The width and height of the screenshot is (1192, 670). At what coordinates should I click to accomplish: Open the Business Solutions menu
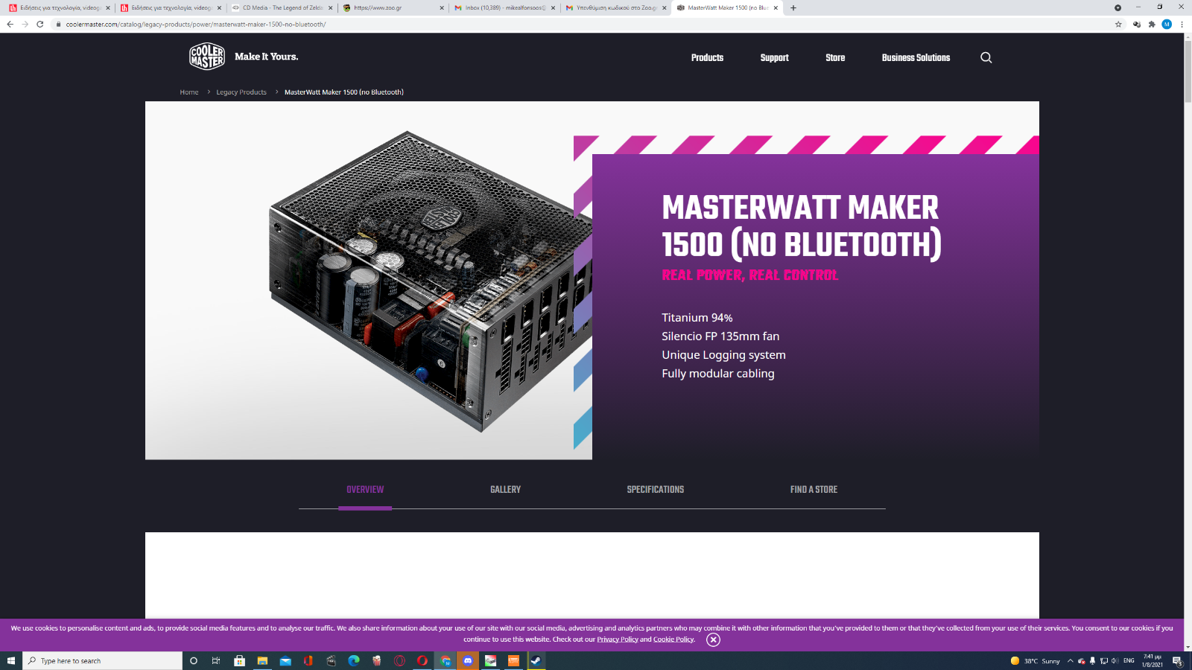[x=916, y=57]
